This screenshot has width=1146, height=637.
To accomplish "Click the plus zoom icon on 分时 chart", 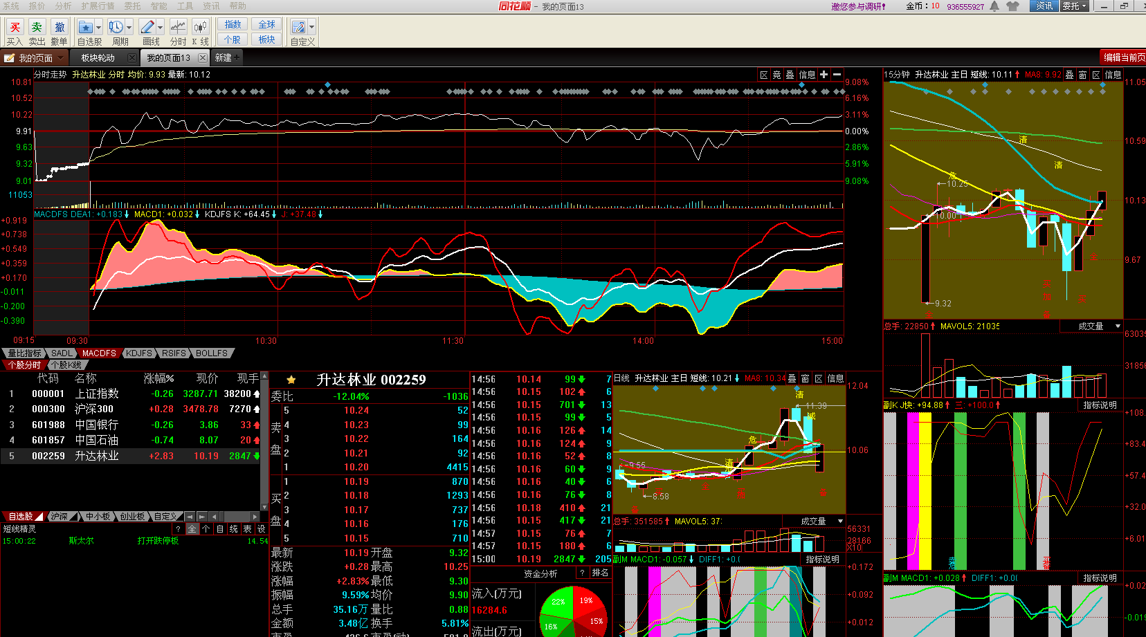I will [x=824, y=75].
